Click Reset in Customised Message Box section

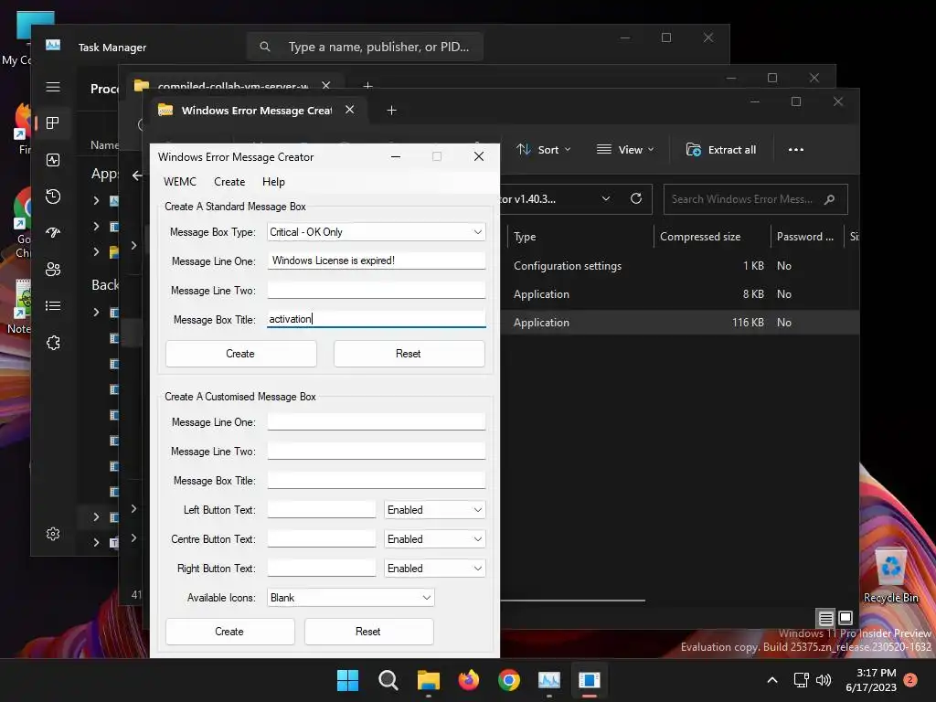368,632
